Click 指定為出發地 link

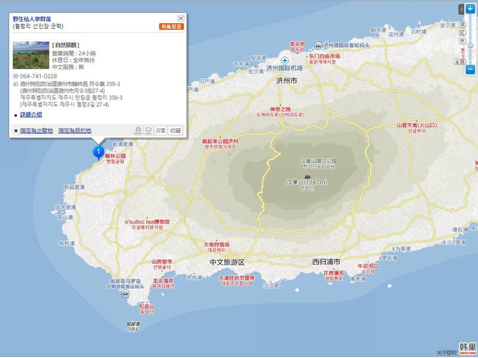[x=36, y=131]
